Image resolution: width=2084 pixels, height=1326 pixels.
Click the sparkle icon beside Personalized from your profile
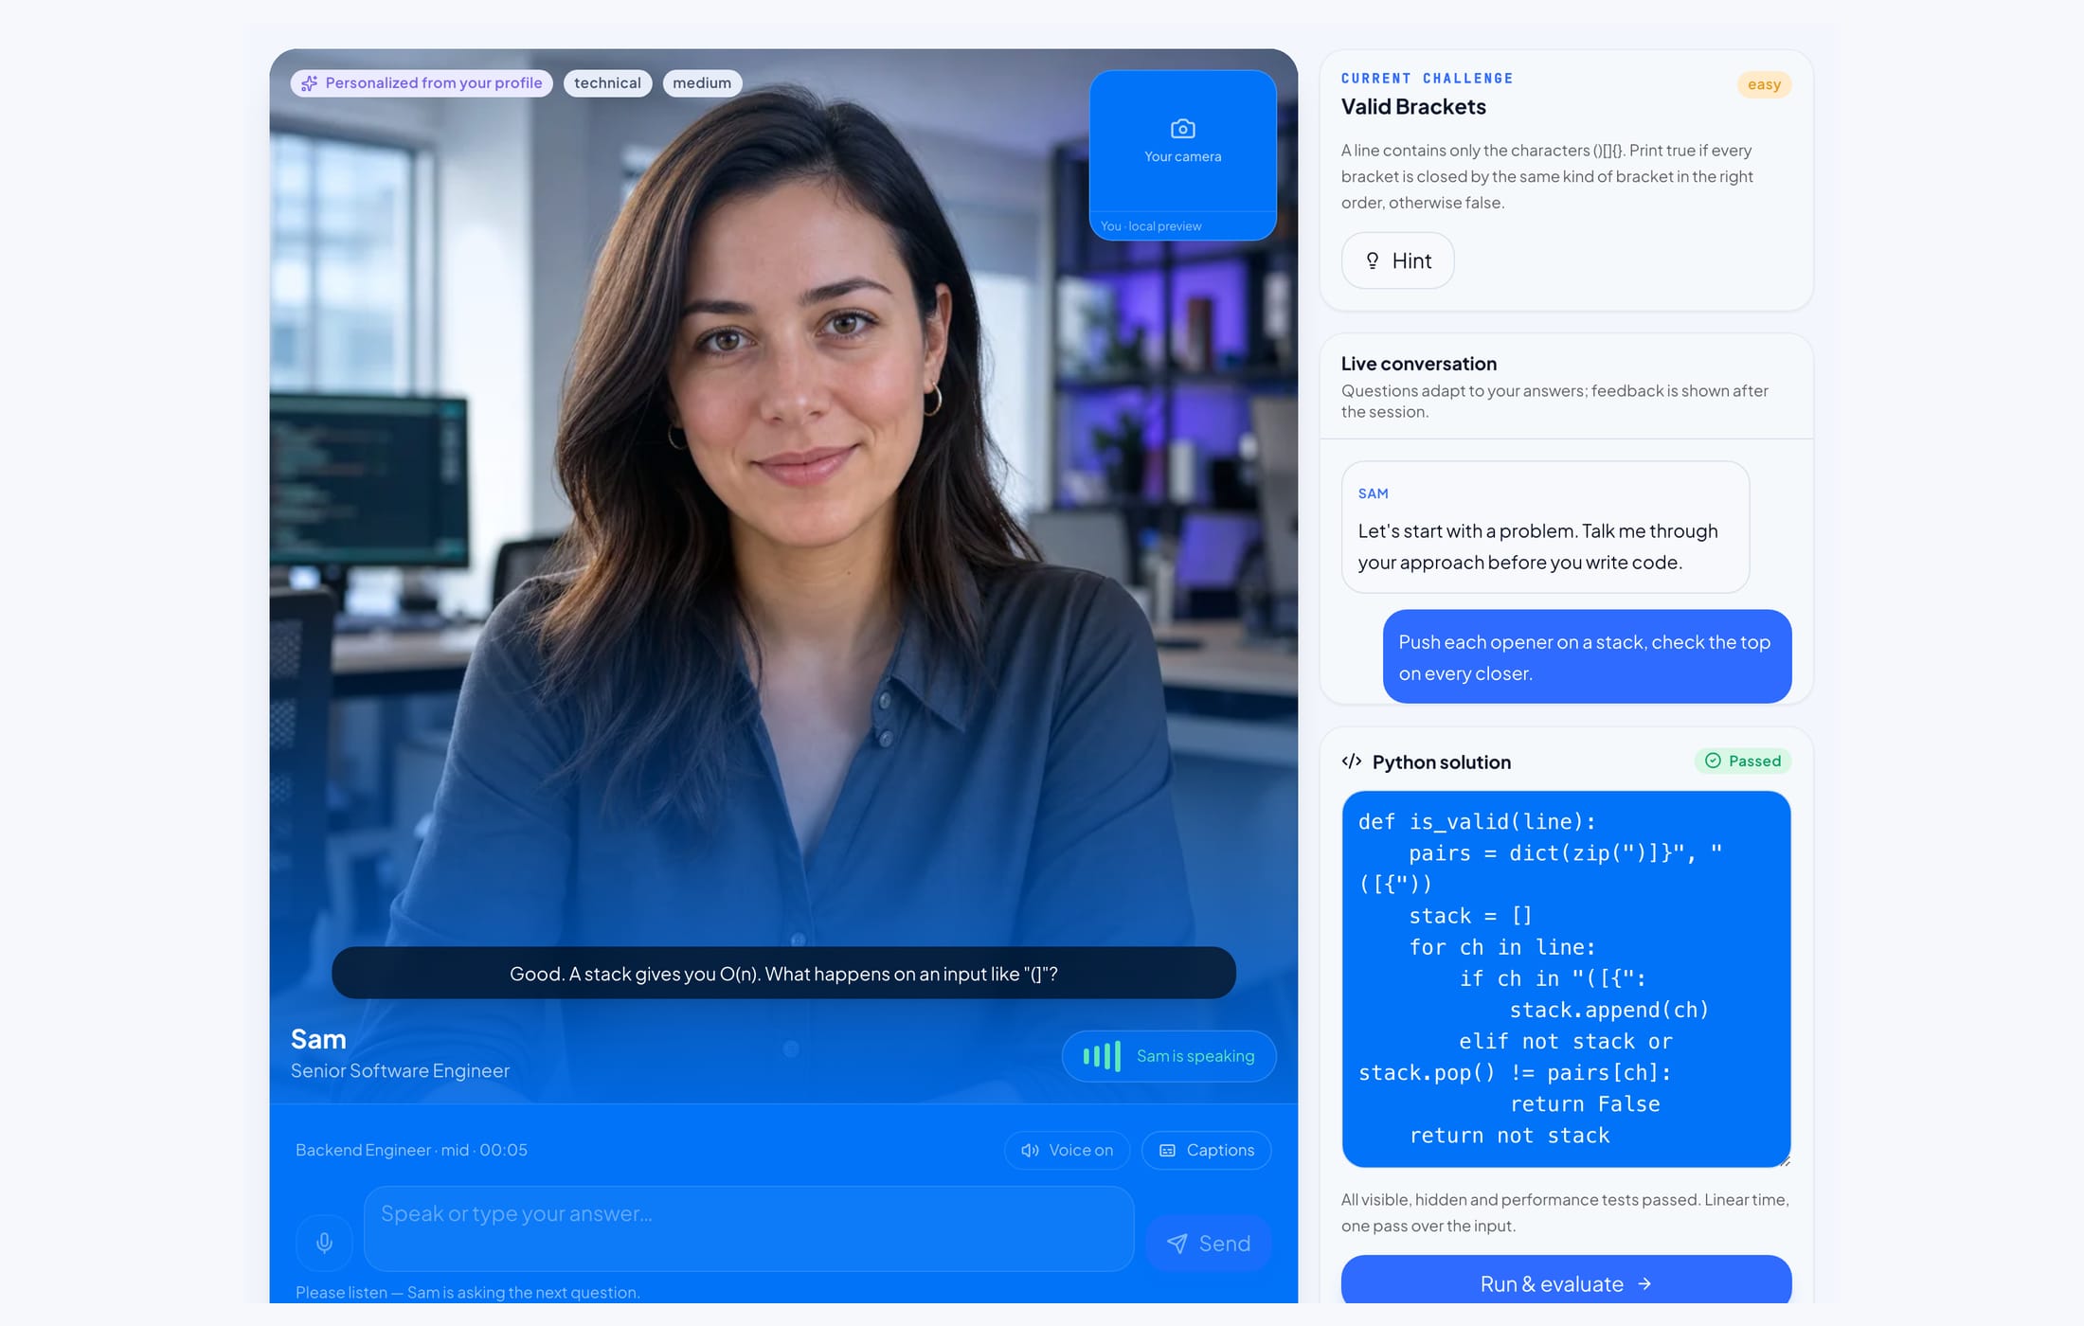(x=309, y=83)
